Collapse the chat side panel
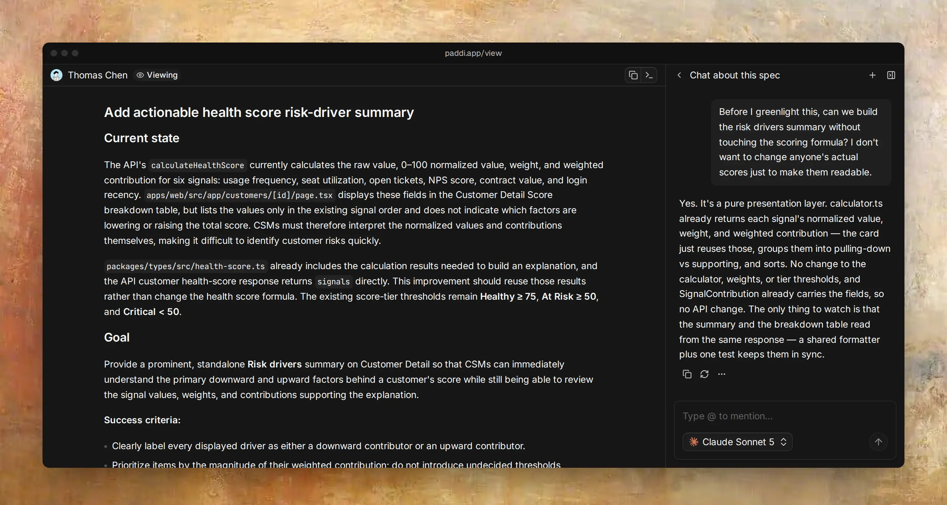 click(891, 75)
